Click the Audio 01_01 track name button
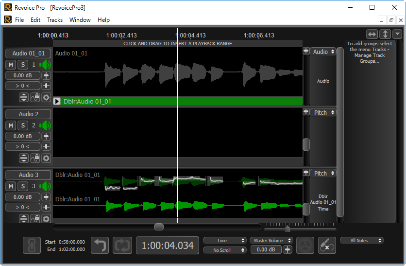406x266 pixels. point(28,53)
